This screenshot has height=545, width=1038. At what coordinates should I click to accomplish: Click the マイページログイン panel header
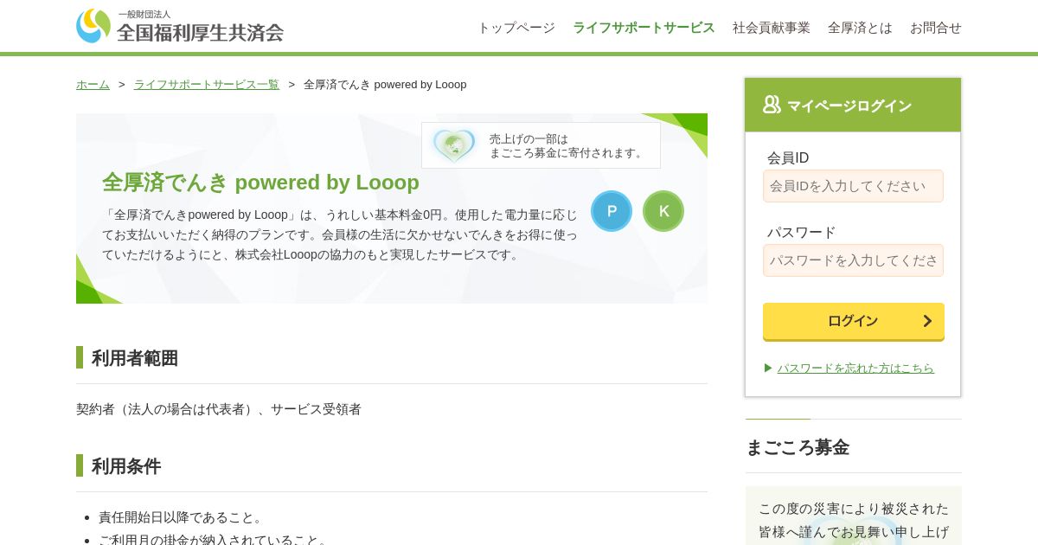[853, 106]
